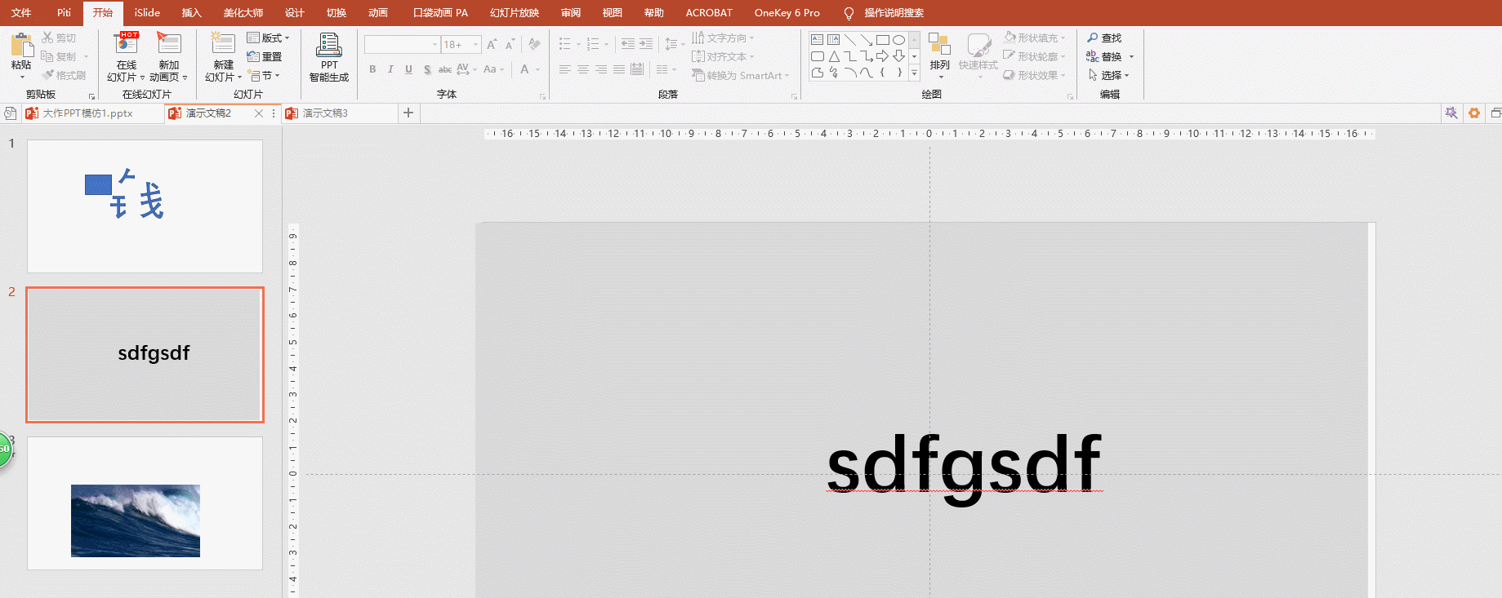Expand the bullets list dropdown arrow
Screen dimensions: 1502x598
578,44
